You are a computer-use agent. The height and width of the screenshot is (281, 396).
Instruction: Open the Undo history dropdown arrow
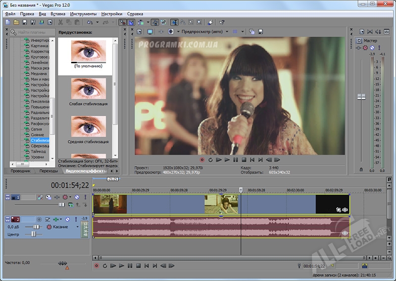(x=98, y=22)
